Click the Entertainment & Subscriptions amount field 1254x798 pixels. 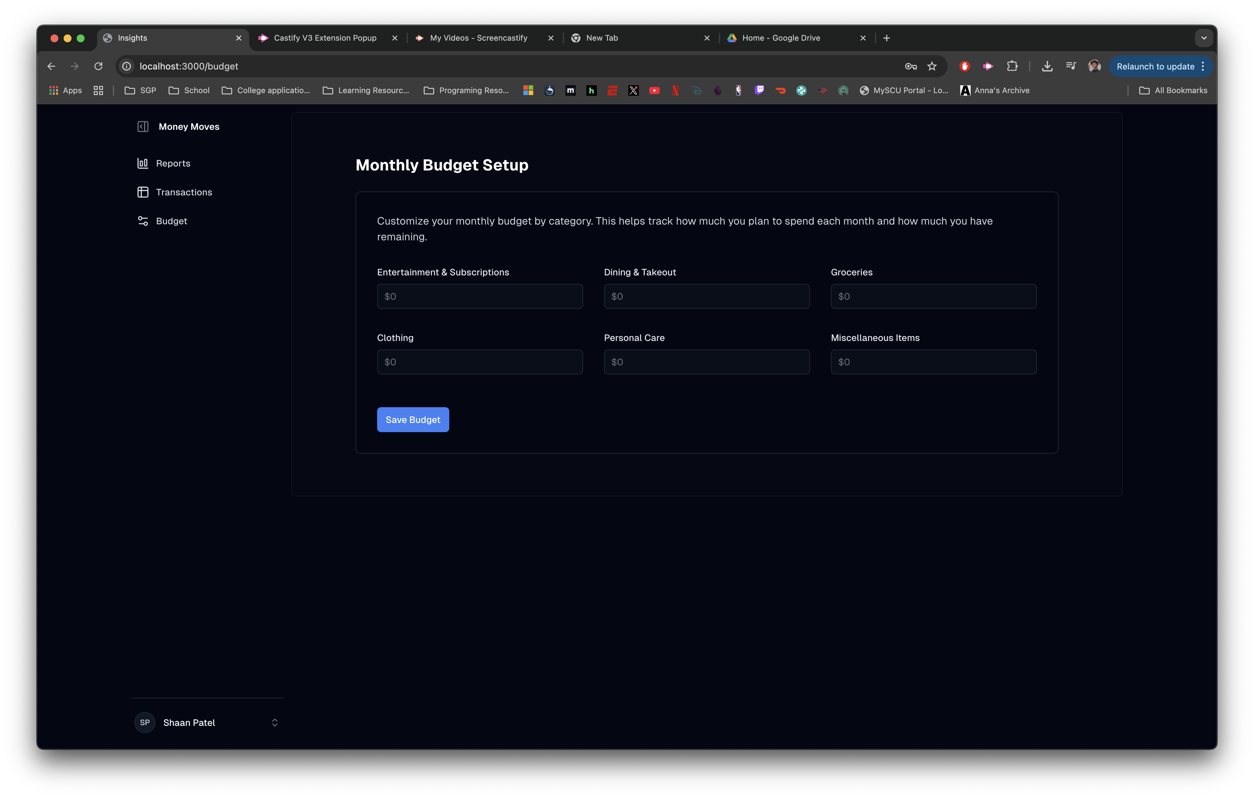click(x=479, y=296)
